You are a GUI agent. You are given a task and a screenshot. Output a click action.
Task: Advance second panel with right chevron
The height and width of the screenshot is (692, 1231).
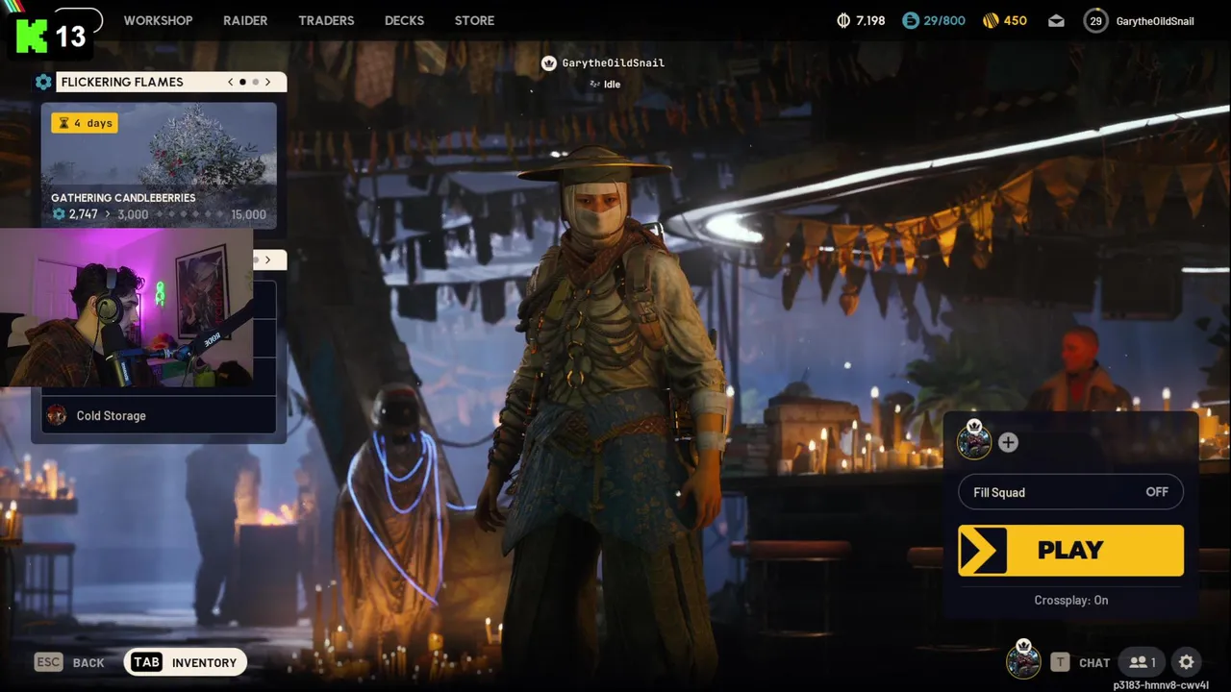[268, 259]
